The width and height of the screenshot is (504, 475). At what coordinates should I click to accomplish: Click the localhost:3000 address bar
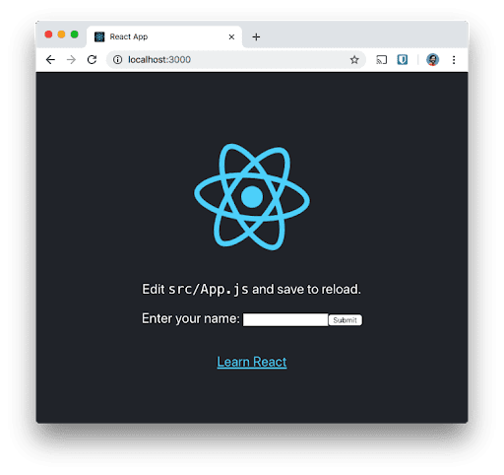coord(236,59)
